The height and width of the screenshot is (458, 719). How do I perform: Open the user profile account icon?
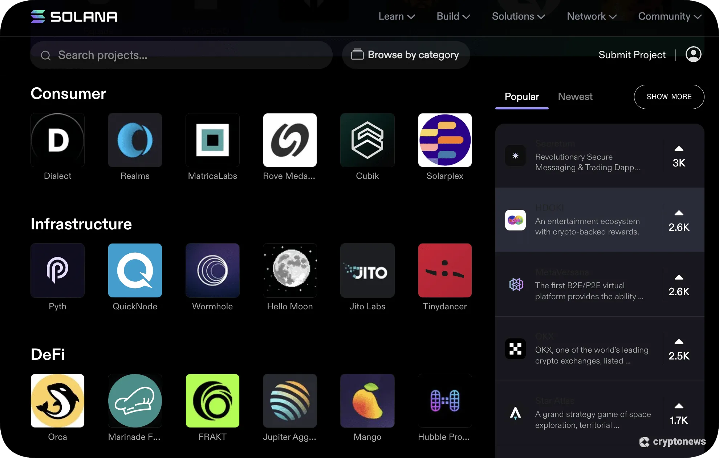click(694, 55)
